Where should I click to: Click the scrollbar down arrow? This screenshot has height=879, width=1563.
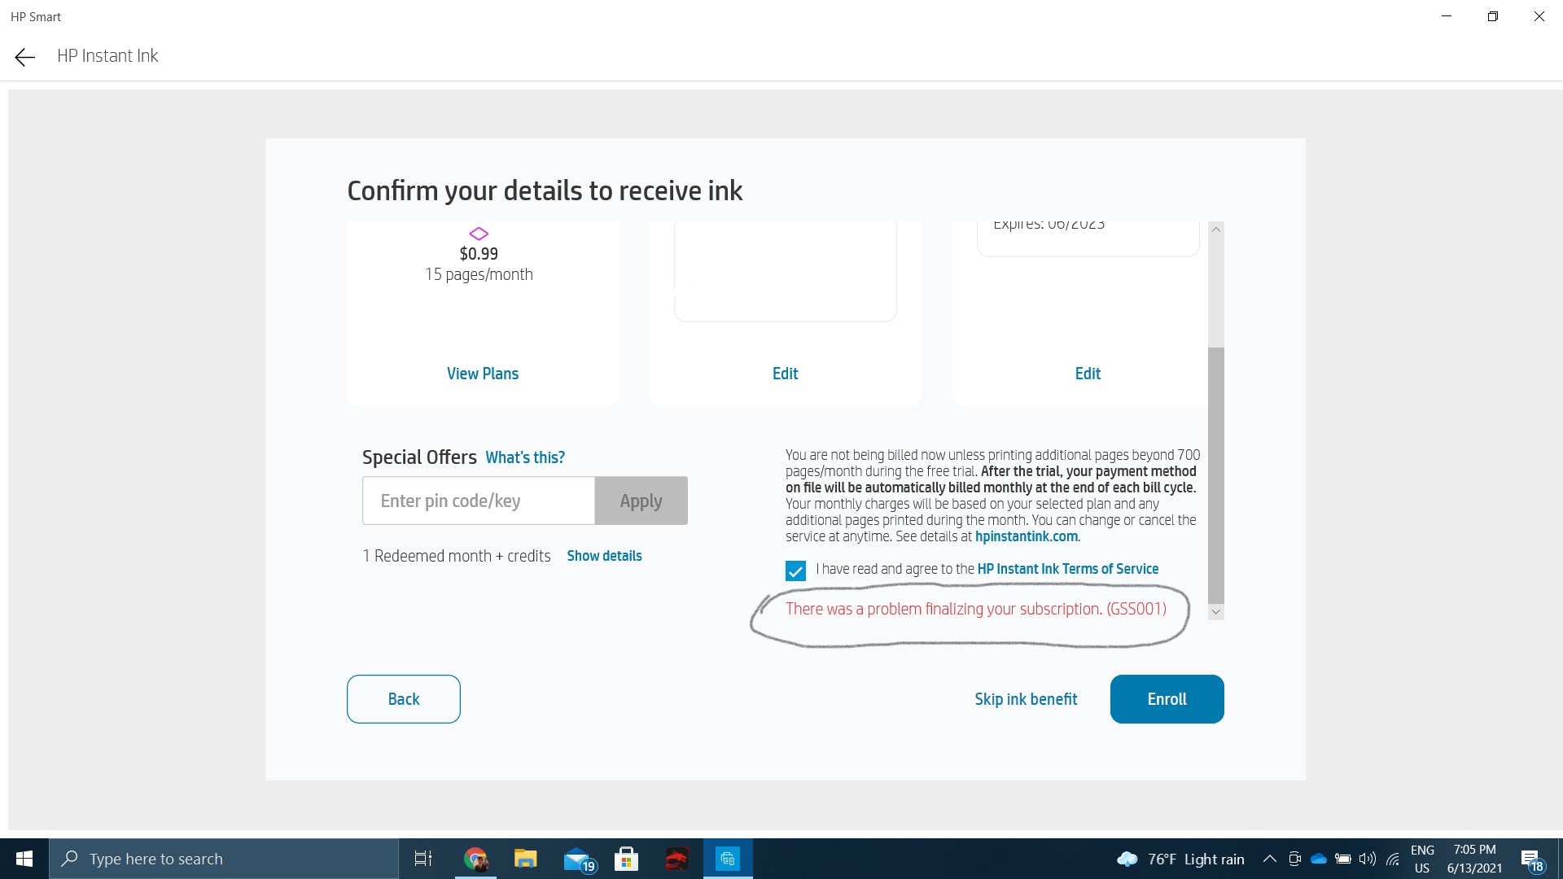pos(1215,612)
